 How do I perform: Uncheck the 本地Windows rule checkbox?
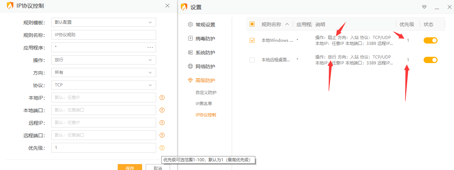[x=252, y=40]
